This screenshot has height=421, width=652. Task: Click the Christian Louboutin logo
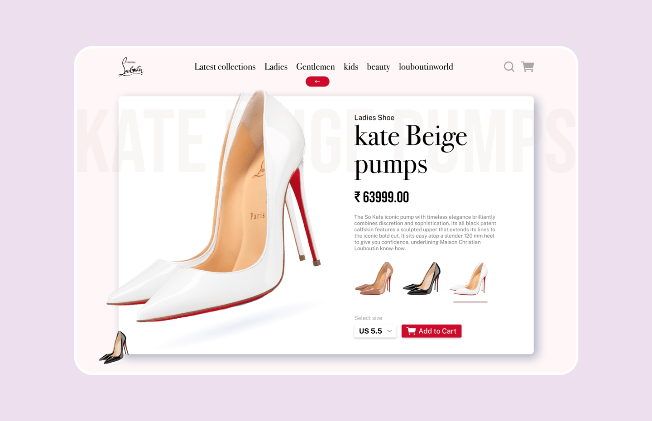[x=131, y=67]
